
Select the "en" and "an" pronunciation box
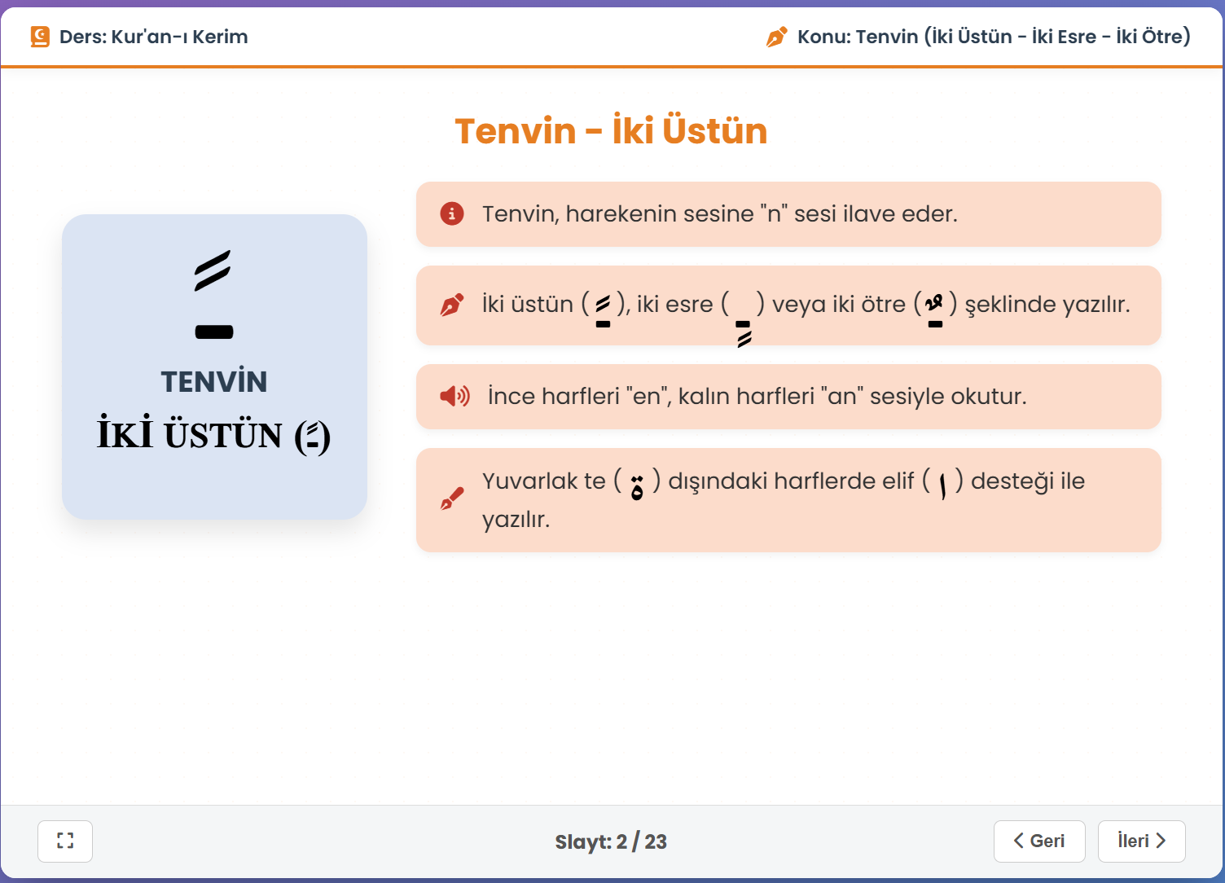click(x=788, y=397)
